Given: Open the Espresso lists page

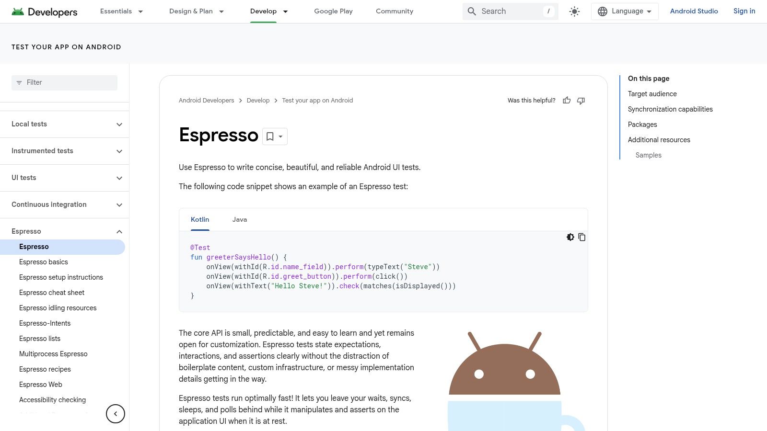Looking at the screenshot, I should coord(40,339).
